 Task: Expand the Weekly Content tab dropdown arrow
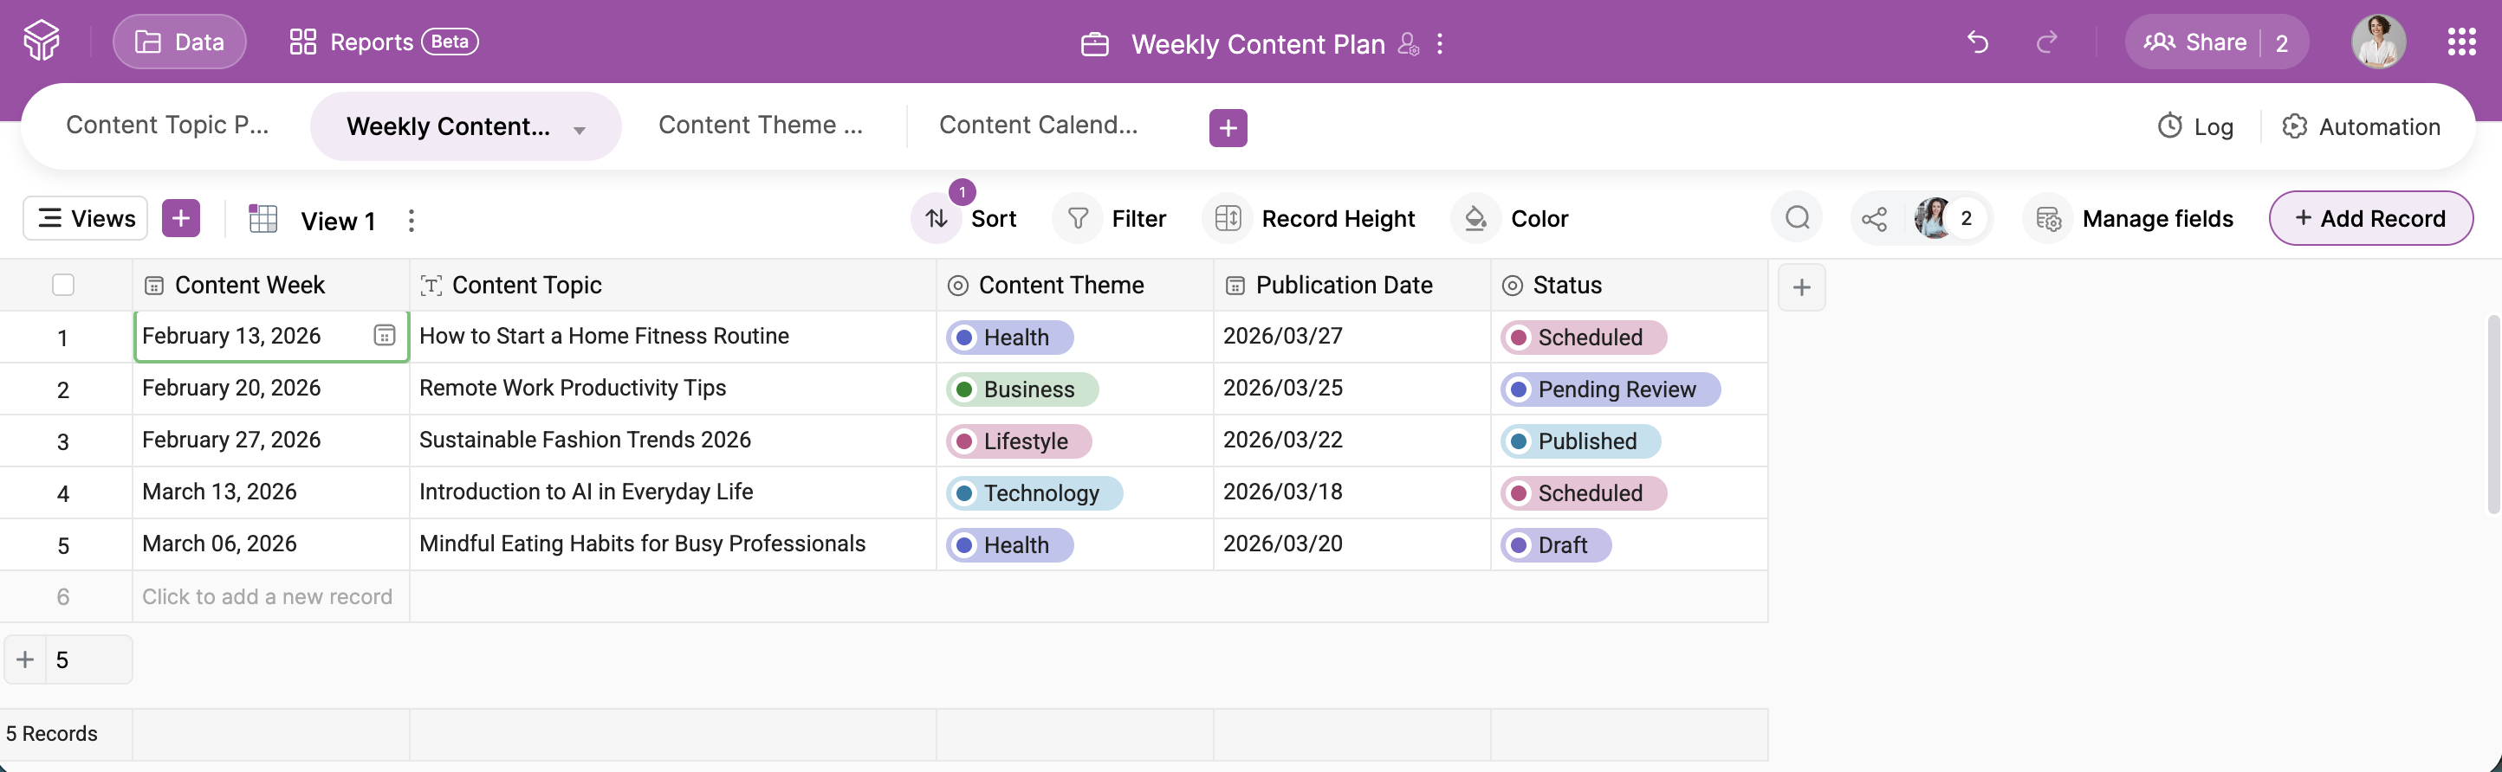[x=580, y=129]
